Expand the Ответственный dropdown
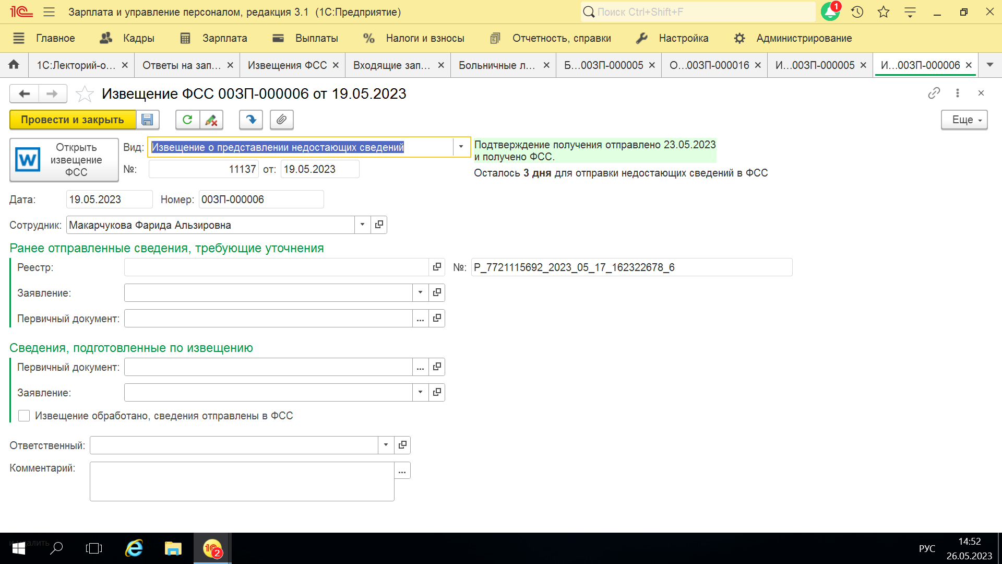 click(x=386, y=445)
